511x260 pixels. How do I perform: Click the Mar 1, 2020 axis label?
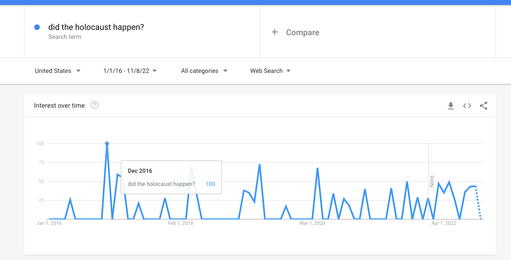[312, 223]
